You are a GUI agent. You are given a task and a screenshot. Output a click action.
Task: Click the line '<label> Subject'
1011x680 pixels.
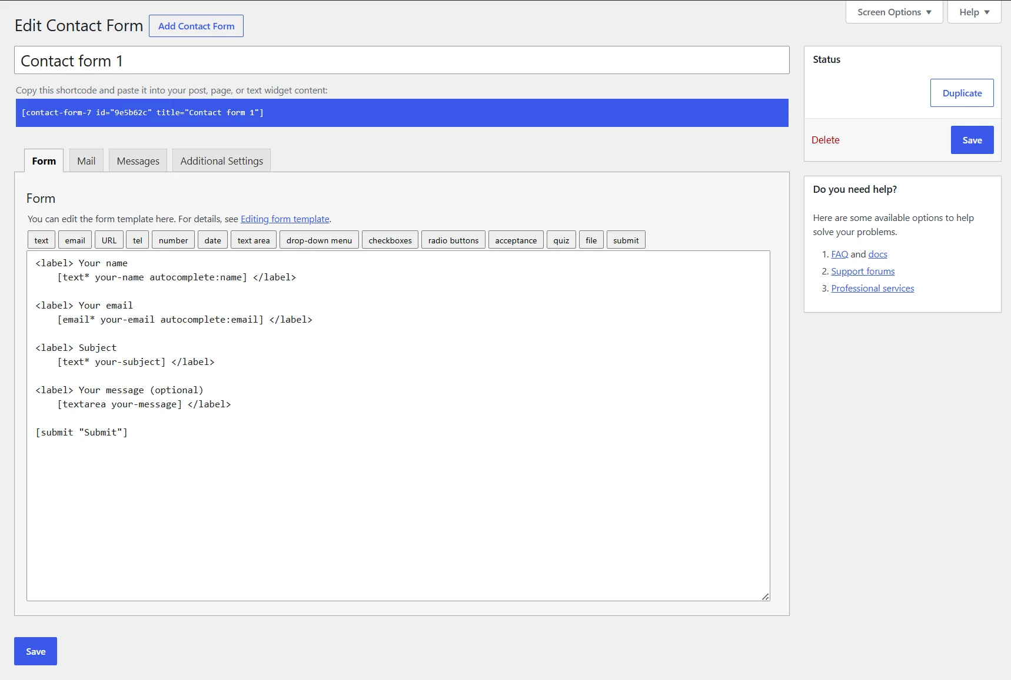tap(76, 348)
